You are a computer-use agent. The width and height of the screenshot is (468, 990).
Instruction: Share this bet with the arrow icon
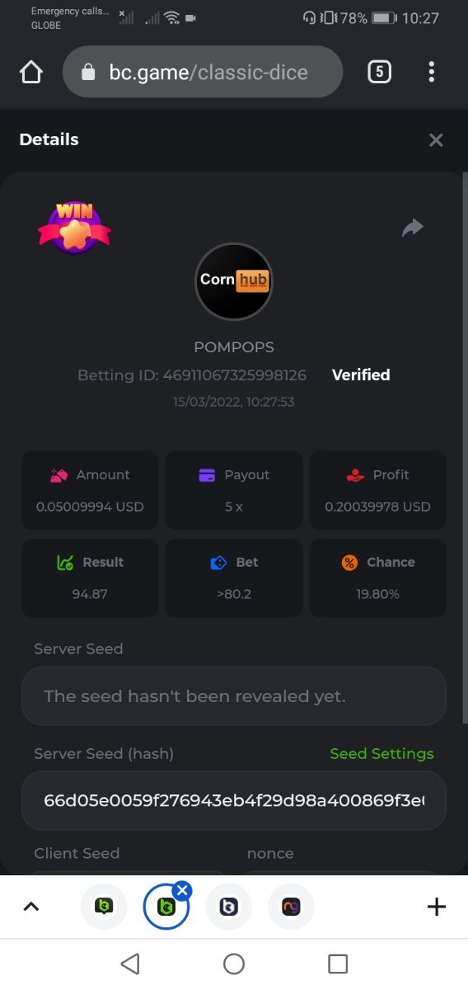413,227
